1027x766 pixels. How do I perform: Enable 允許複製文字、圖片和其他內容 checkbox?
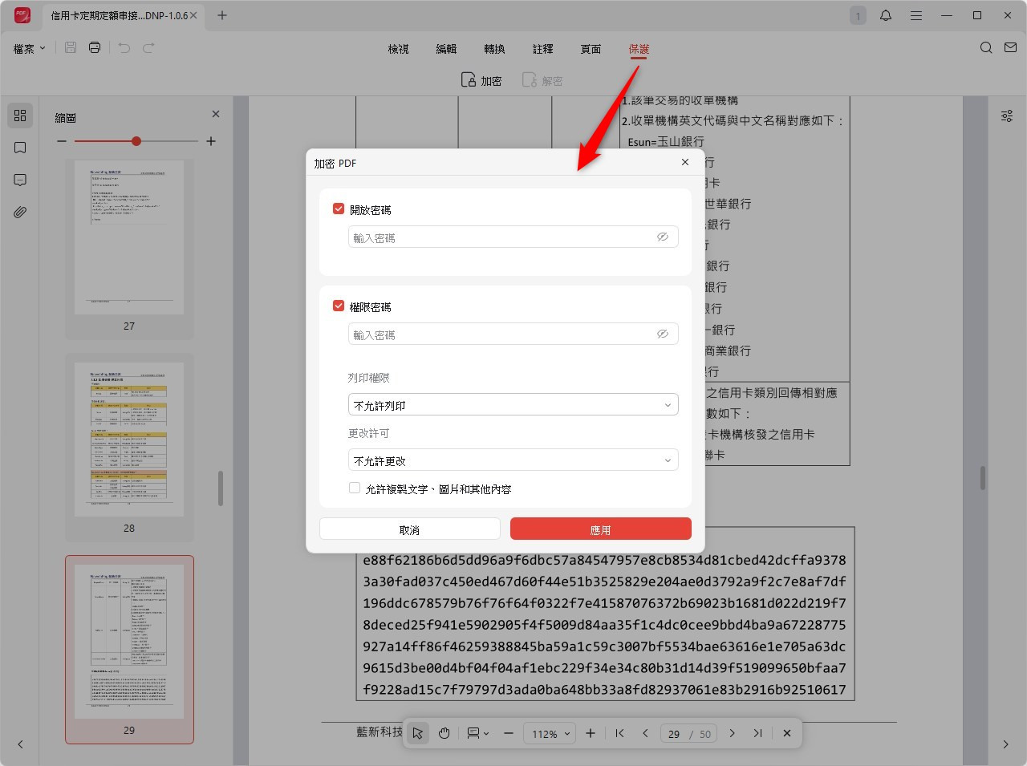click(355, 488)
